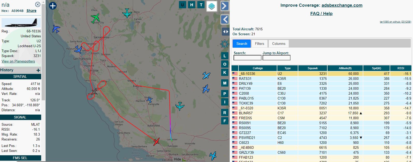Select the RATS31 row in aircraft table
Image resolution: width=413 pixels, height=162 pixels.
click(322, 79)
